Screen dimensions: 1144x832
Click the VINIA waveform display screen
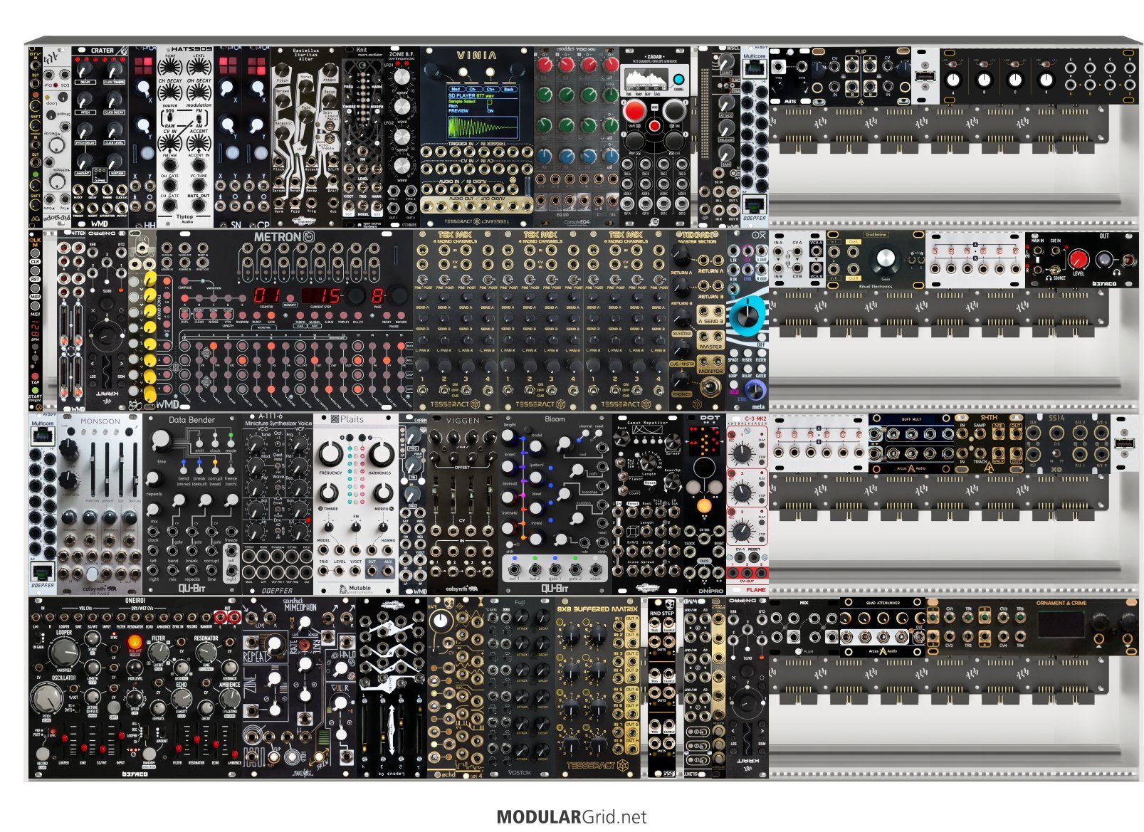482,127
